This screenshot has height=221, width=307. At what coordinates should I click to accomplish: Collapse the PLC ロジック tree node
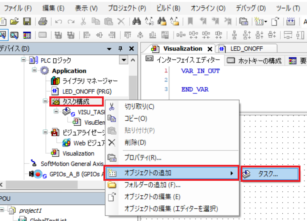point(24,60)
